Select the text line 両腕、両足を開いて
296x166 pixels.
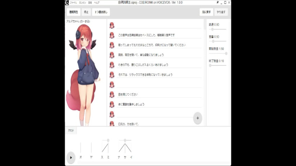click(x=159, y=55)
